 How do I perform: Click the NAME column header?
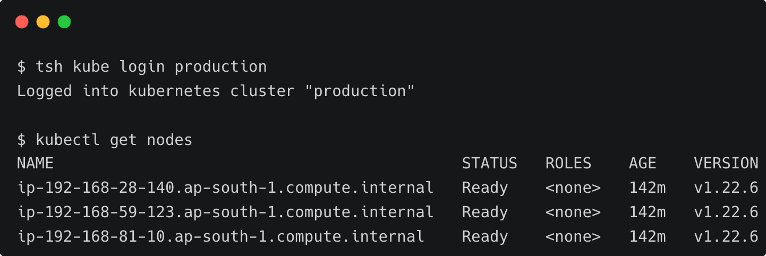click(35, 164)
